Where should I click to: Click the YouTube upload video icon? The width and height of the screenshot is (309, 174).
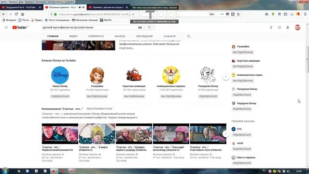click(x=271, y=28)
